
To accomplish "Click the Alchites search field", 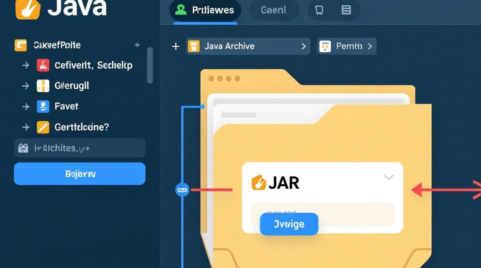I will [x=79, y=148].
